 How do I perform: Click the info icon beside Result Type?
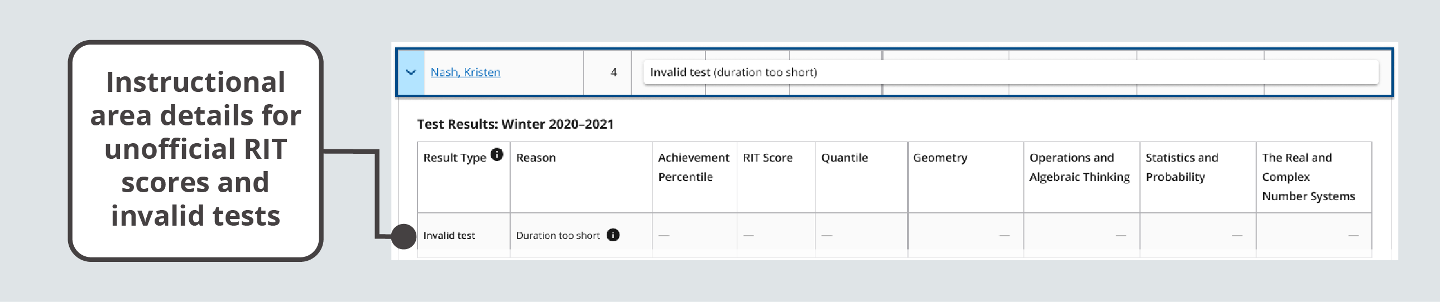pyautogui.click(x=496, y=155)
